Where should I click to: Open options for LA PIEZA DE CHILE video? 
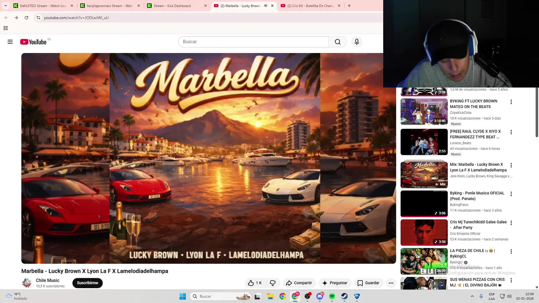click(511, 251)
